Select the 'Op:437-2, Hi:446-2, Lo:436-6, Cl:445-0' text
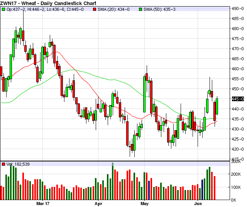Viewport: 247px width, 207px height. pyautogui.click(x=45, y=9)
